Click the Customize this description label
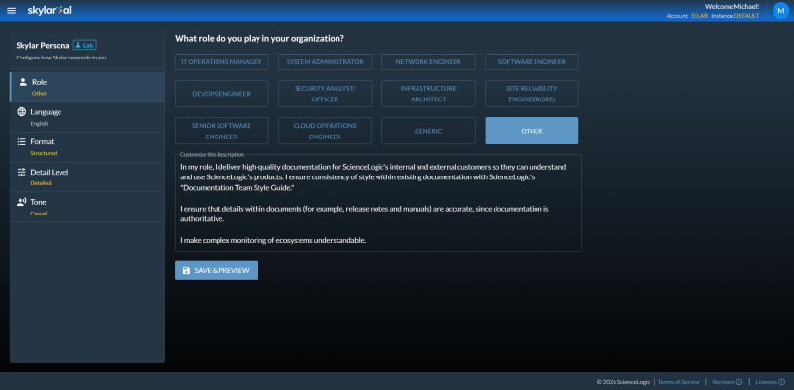The height and width of the screenshot is (390, 794). (213, 154)
